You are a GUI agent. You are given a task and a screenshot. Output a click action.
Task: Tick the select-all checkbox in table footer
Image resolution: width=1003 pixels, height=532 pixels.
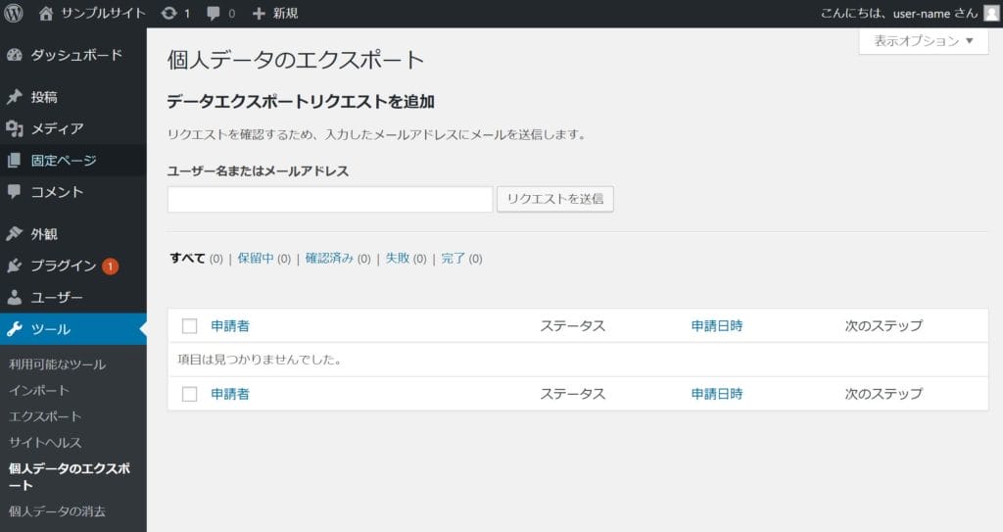pyautogui.click(x=190, y=394)
